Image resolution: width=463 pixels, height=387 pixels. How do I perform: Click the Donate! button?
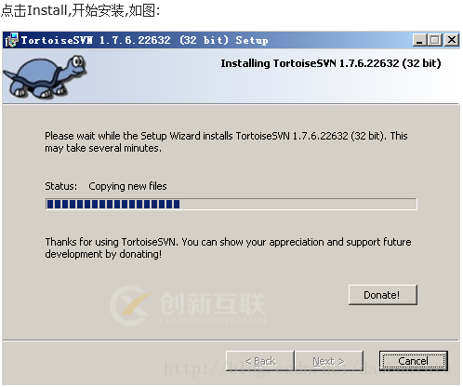[383, 295]
